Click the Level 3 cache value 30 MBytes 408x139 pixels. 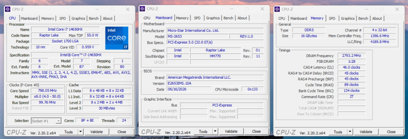(x=107, y=108)
